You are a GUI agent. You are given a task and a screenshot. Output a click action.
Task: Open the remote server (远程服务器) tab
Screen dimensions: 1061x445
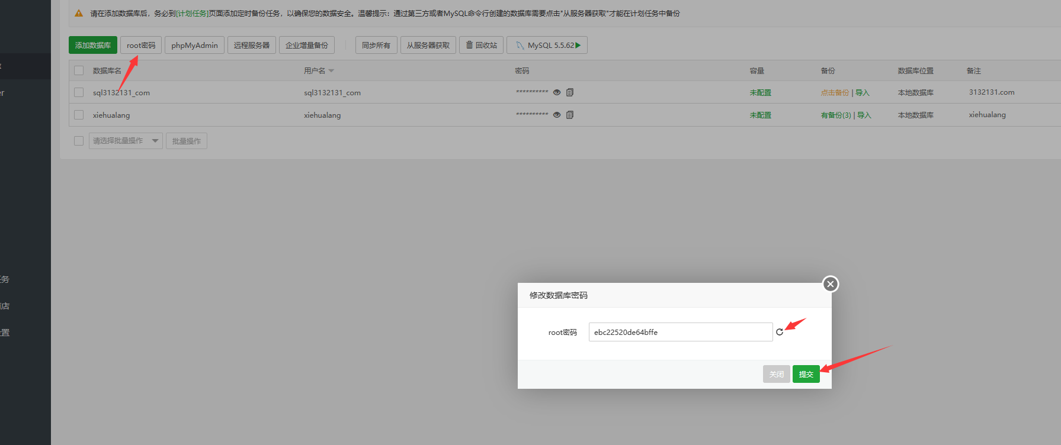[x=251, y=45]
